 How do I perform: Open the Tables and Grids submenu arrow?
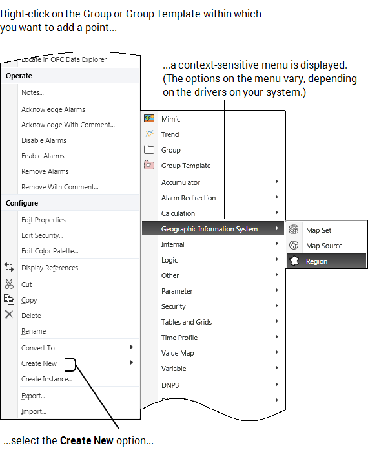click(x=276, y=321)
